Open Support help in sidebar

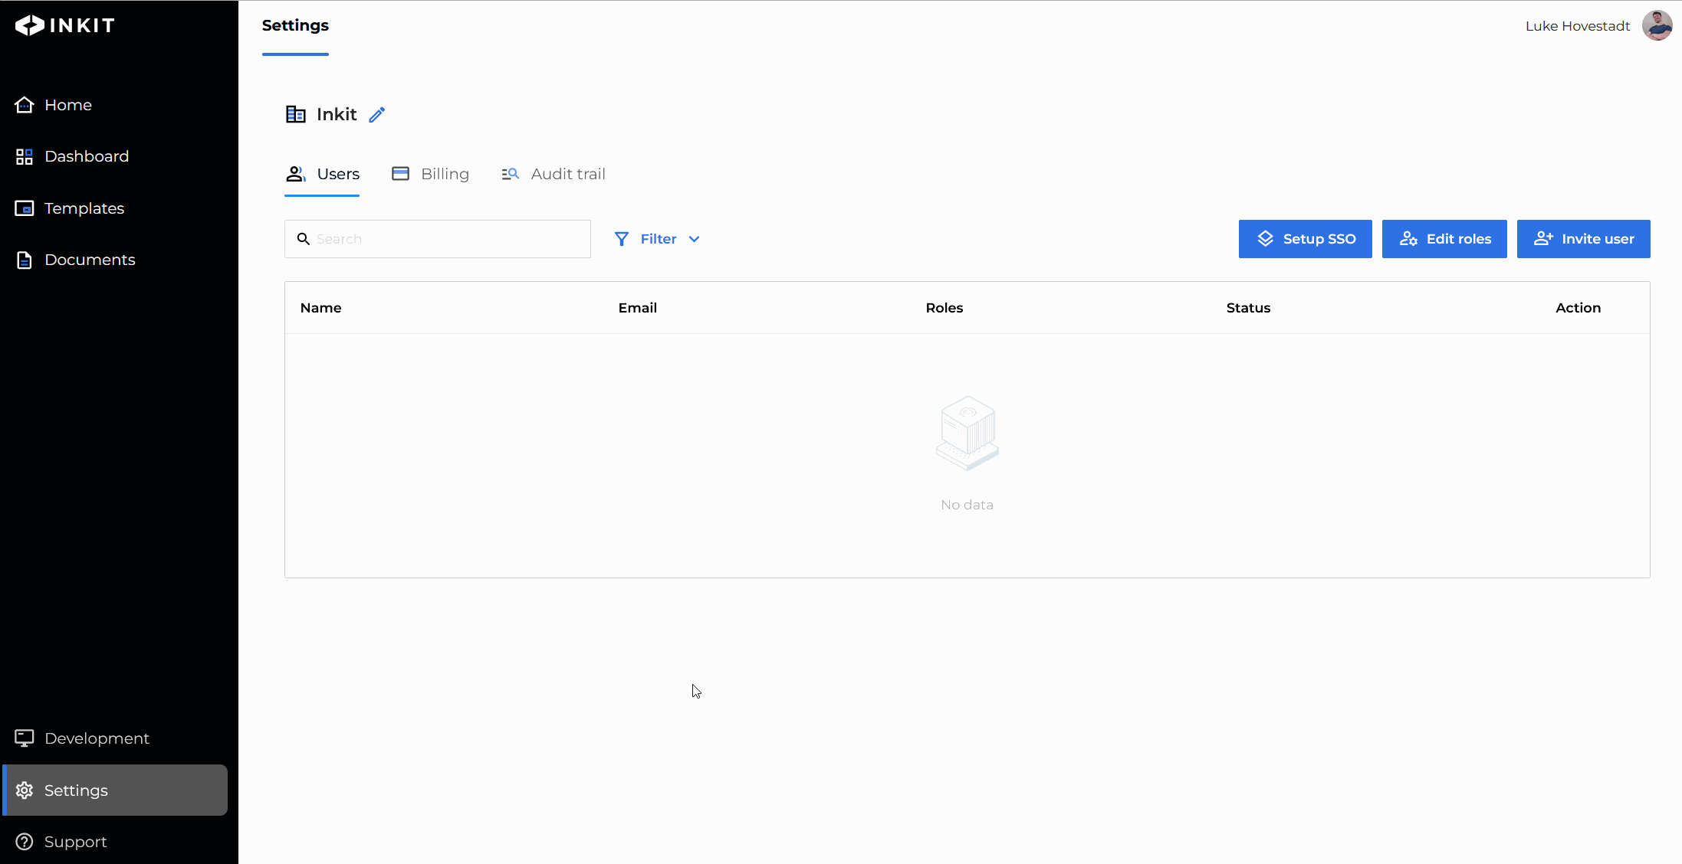[x=75, y=842]
